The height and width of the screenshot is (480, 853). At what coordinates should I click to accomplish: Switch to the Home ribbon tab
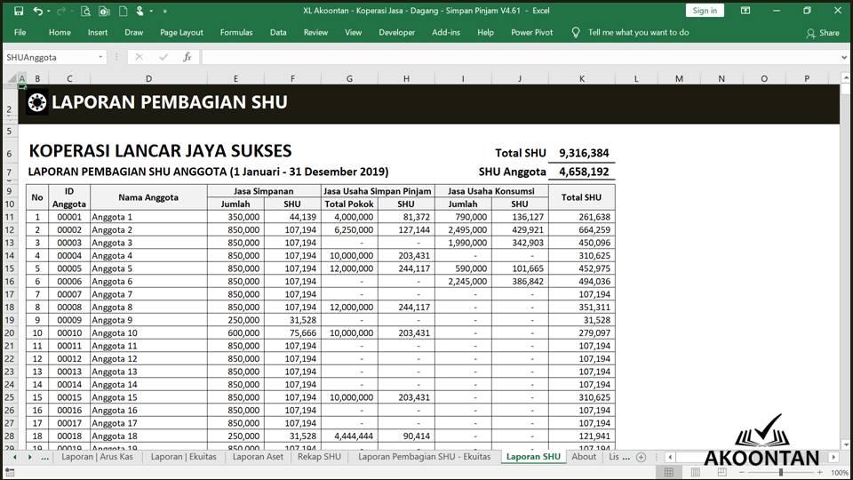(60, 33)
